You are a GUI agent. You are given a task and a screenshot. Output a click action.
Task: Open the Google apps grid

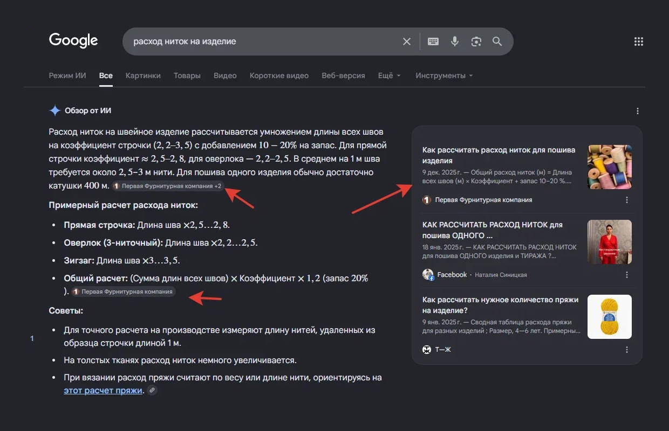[639, 41]
